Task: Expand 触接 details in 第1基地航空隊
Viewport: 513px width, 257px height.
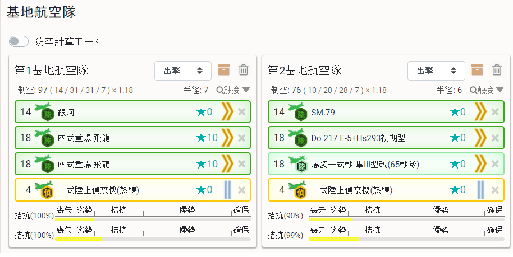Action: [x=233, y=90]
